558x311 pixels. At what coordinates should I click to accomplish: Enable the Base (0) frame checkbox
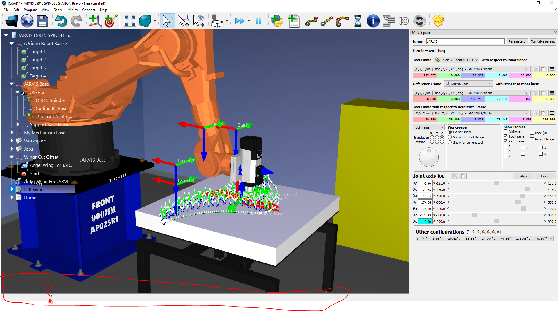532,133
